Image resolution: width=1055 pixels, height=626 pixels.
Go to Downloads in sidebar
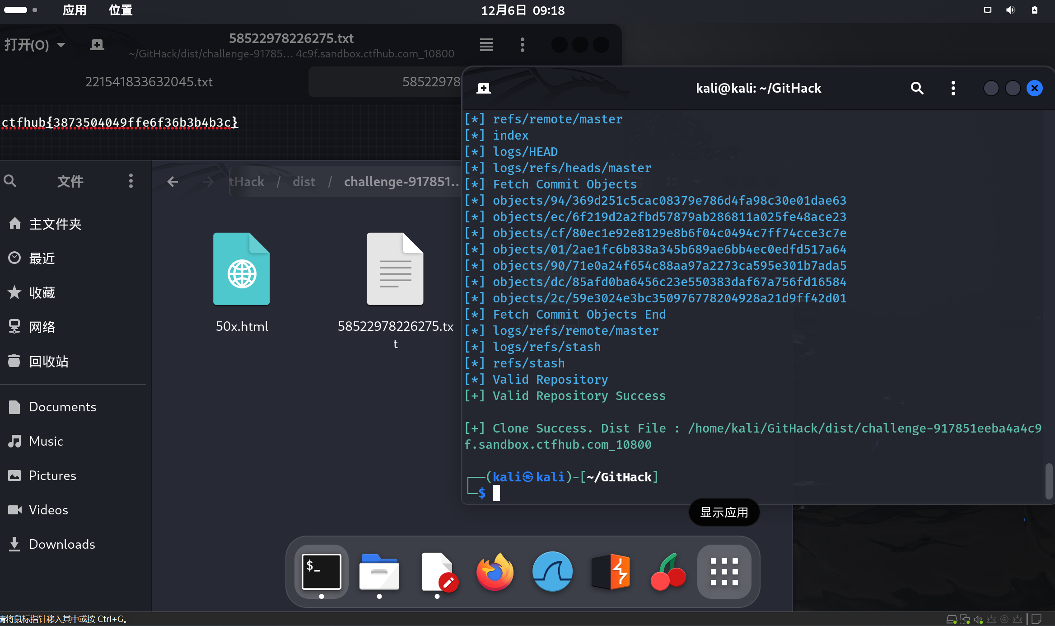tap(62, 544)
